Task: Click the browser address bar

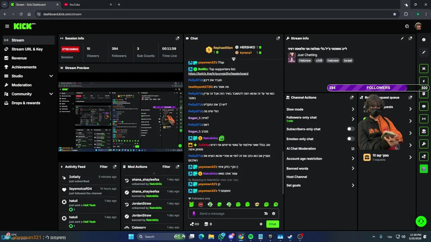Action: coord(215,14)
